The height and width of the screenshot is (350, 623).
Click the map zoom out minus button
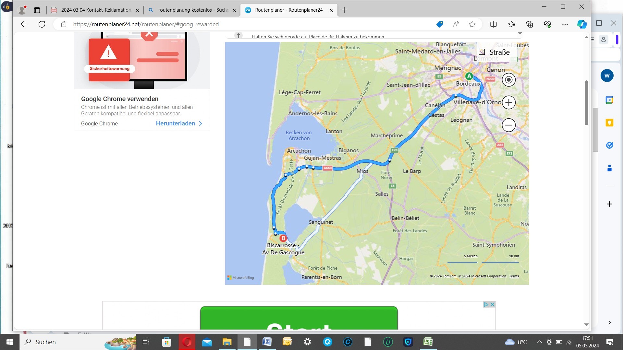[x=508, y=125]
